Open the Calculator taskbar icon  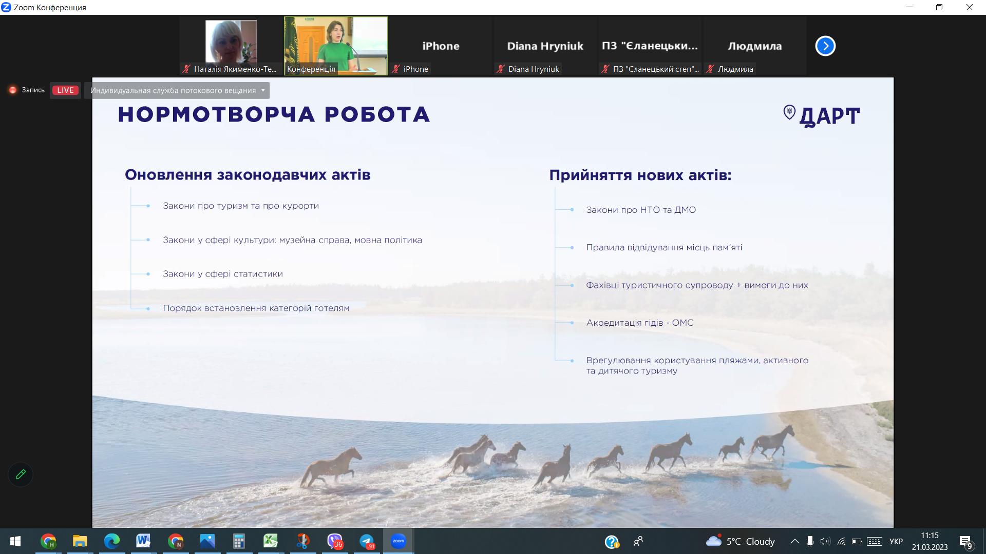click(x=239, y=541)
